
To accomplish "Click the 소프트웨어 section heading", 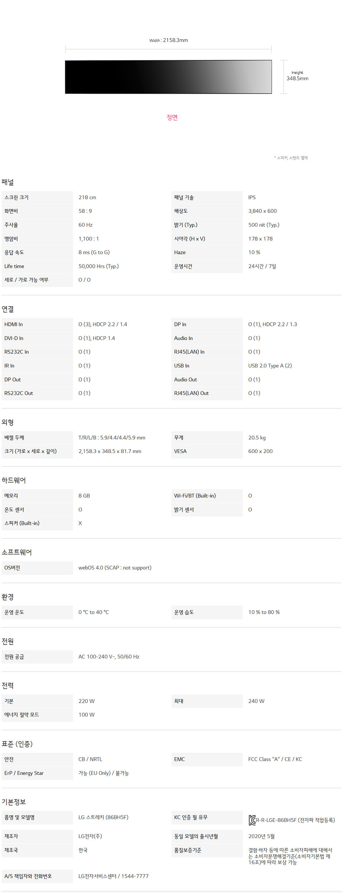I will (x=16, y=552).
